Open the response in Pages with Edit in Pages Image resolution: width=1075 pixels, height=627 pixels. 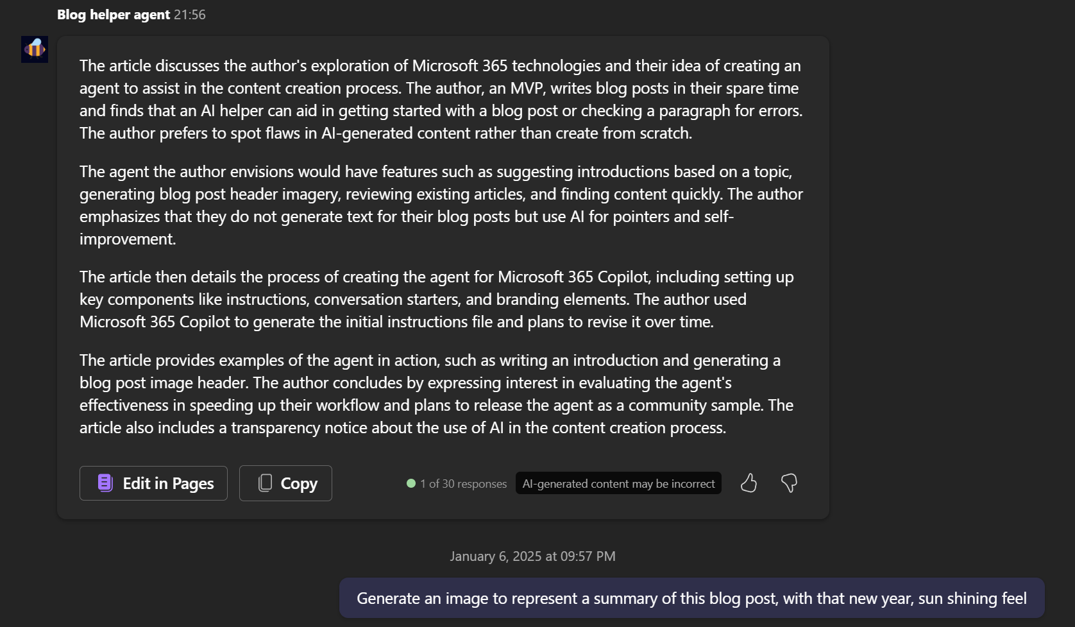(x=153, y=483)
